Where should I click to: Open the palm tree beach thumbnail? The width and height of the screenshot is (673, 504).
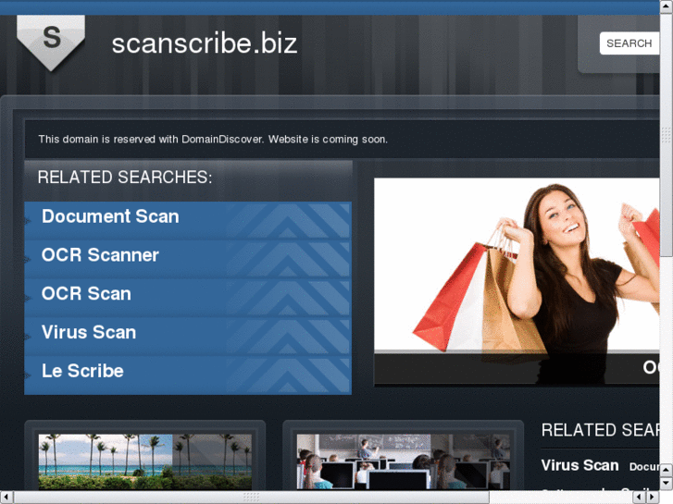coord(145,461)
